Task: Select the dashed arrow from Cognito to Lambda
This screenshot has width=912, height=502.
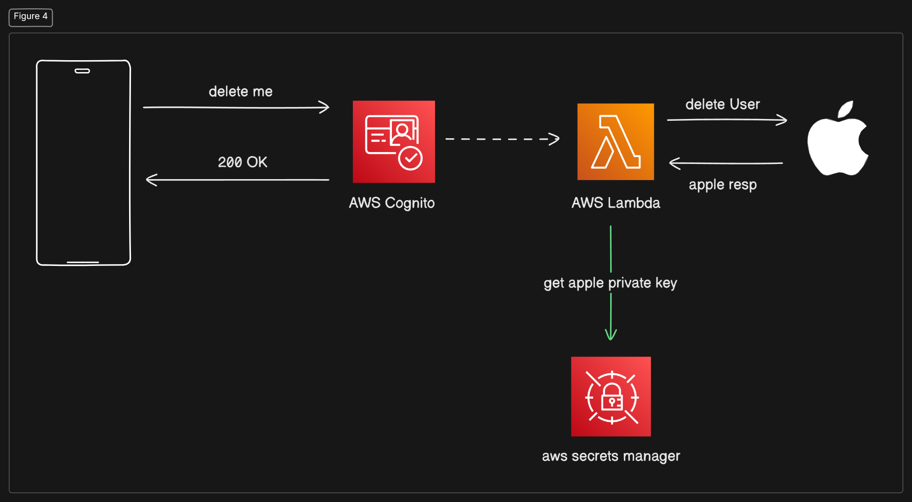Action: pyautogui.click(x=503, y=139)
